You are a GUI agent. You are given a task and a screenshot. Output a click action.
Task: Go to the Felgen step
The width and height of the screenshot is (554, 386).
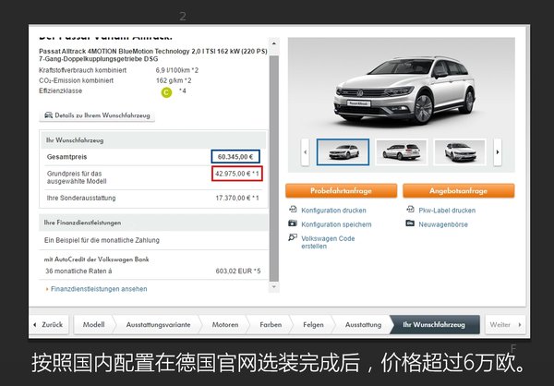click(x=313, y=324)
